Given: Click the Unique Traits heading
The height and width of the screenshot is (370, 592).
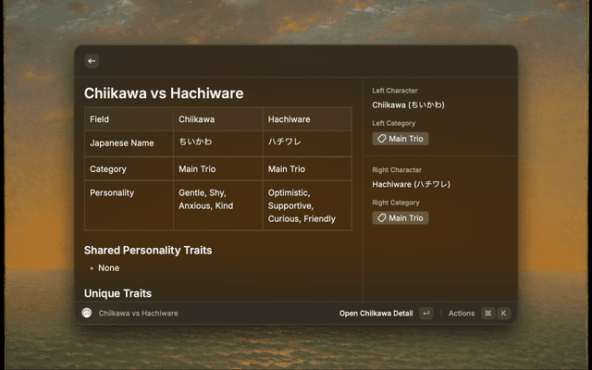Looking at the screenshot, I should 117,293.
